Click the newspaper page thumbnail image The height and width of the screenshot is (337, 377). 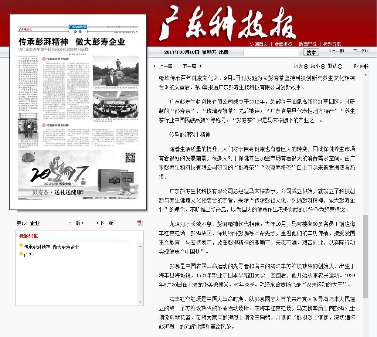pos(78,112)
